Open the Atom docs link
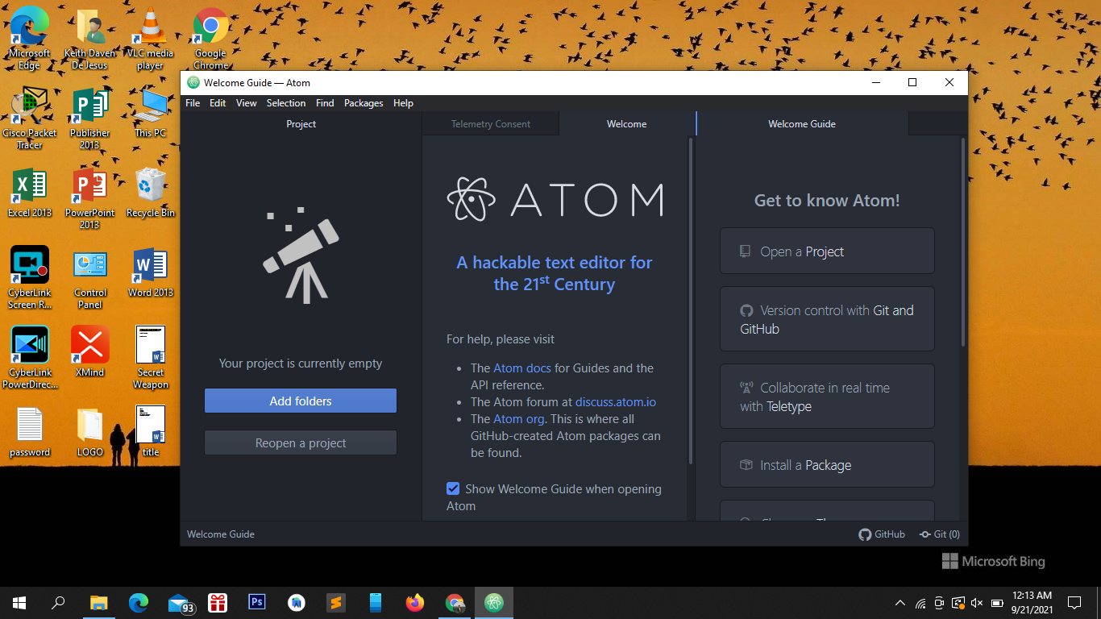 tap(521, 368)
